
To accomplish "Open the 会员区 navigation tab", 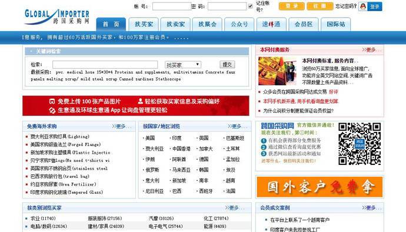I will [x=304, y=24].
